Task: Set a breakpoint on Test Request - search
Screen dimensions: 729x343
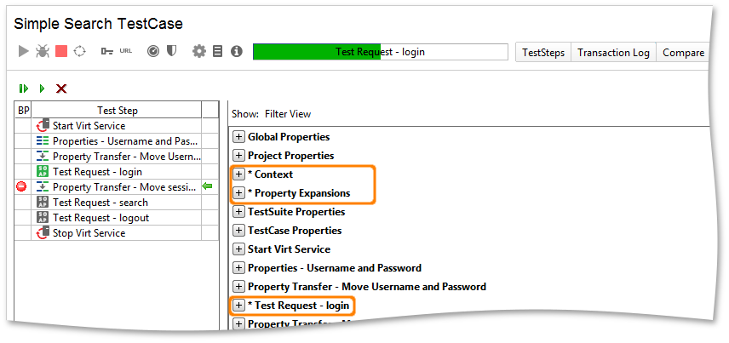Action: coord(22,203)
